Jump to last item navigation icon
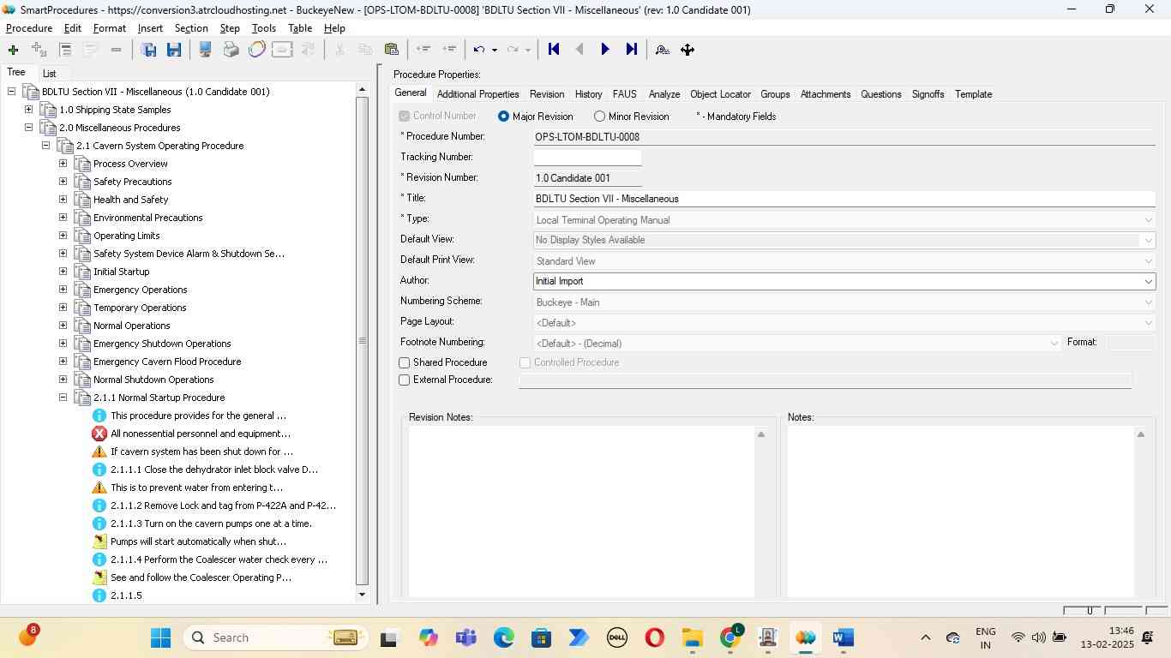 (x=631, y=50)
